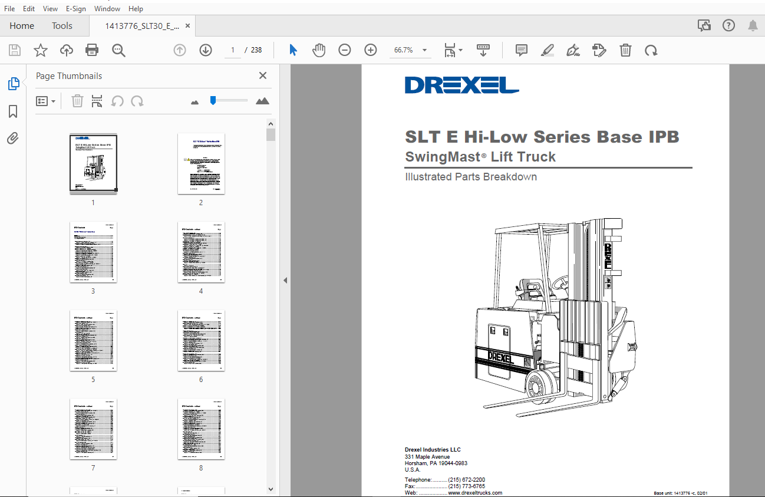Click the edit PDF stamp icon
Viewport: 765px width, 497px height.
tap(599, 50)
